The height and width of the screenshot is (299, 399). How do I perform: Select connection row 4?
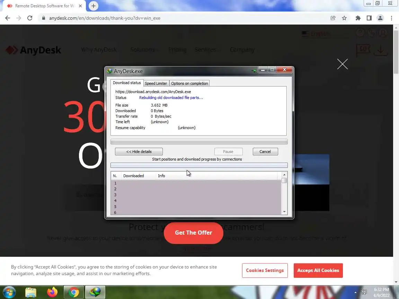(196, 201)
